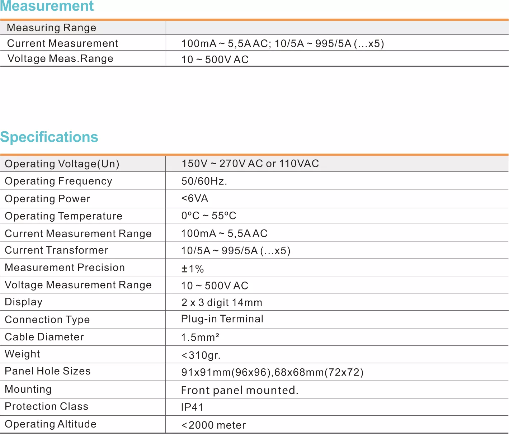Click the value 'Plug-in Terminal'
This screenshot has height=434, width=509.
222,319
